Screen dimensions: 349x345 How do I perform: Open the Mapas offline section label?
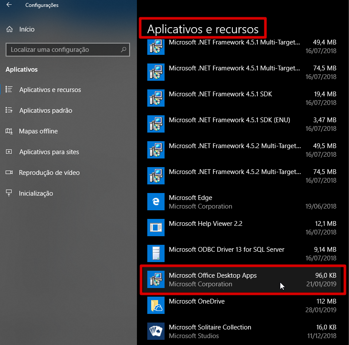[x=38, y=131]
